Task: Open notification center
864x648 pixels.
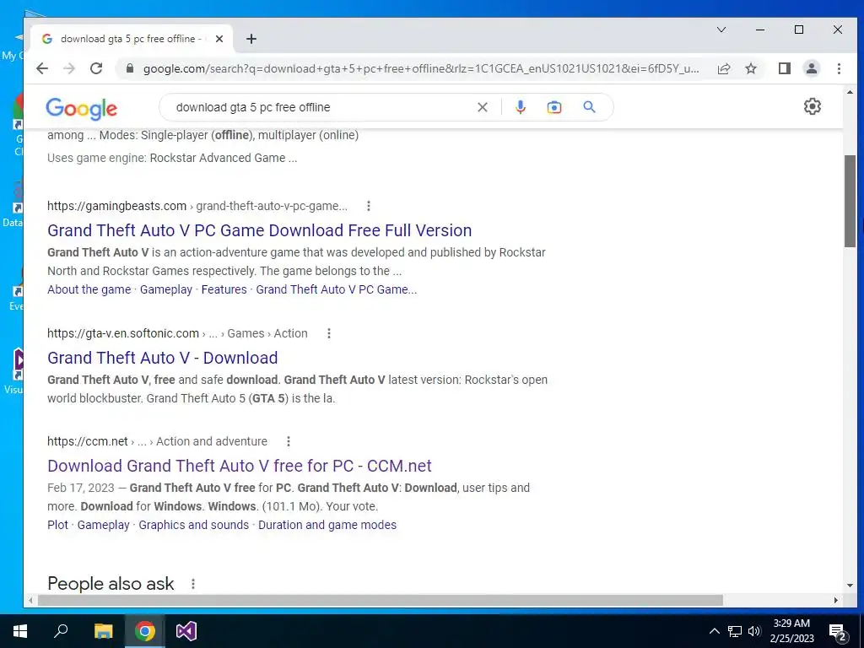Action: (x=838, y=631)
